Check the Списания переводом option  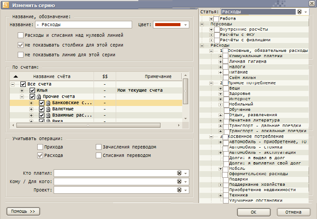(x=99, y=156)
